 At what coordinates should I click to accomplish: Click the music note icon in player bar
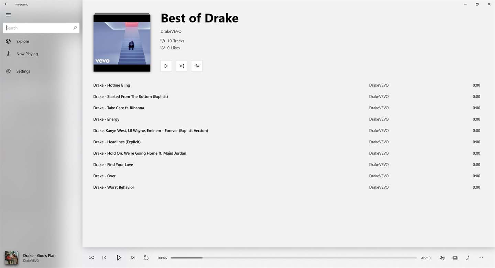[x=468, y=258]
